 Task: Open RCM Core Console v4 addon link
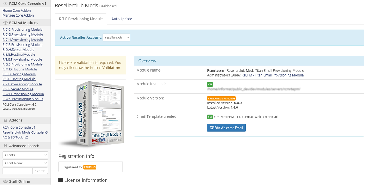(x=19, y=127)
